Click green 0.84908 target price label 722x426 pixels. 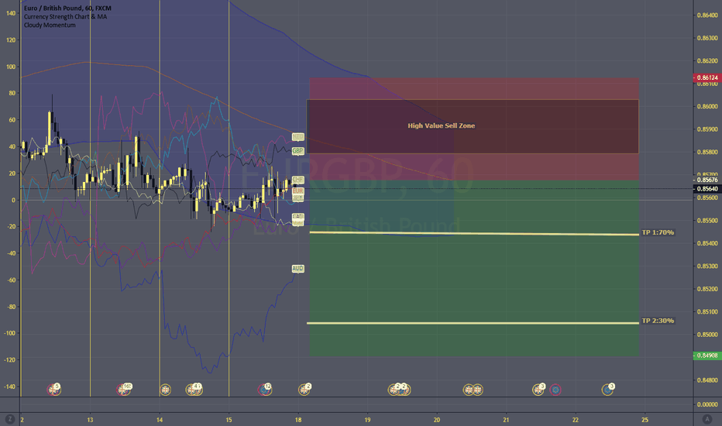(705, 356)
